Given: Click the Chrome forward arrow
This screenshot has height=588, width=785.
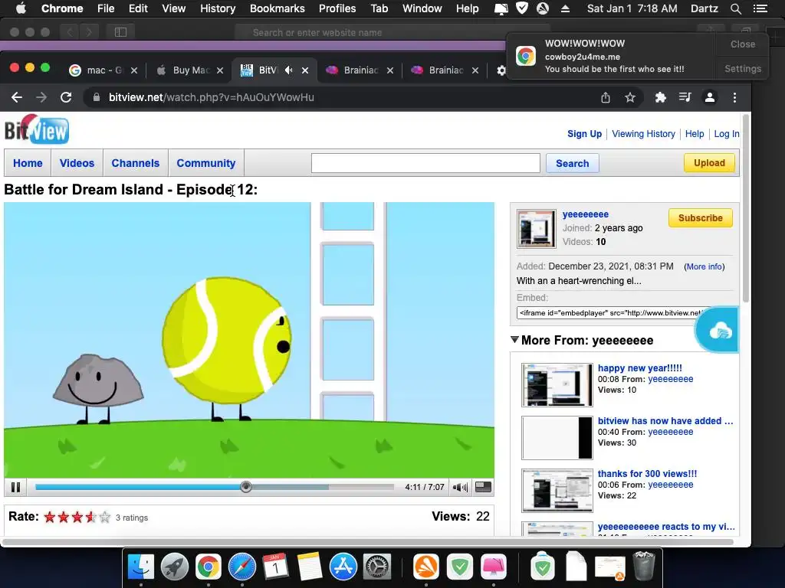Looking at the screenshot, I should click(41, 97).
